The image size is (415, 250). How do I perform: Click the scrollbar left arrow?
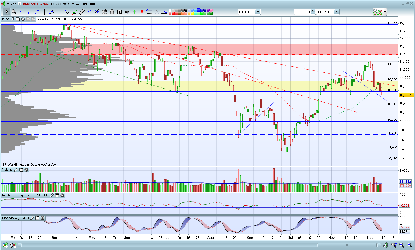tap(20, 245)
